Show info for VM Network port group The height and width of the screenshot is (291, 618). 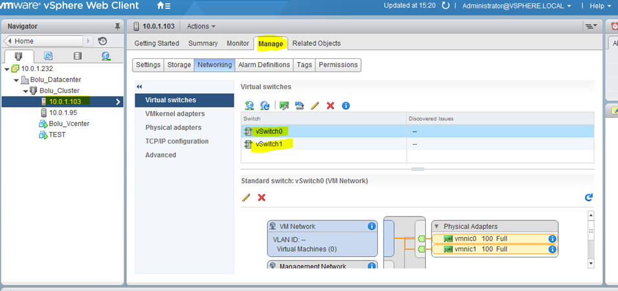371,226
